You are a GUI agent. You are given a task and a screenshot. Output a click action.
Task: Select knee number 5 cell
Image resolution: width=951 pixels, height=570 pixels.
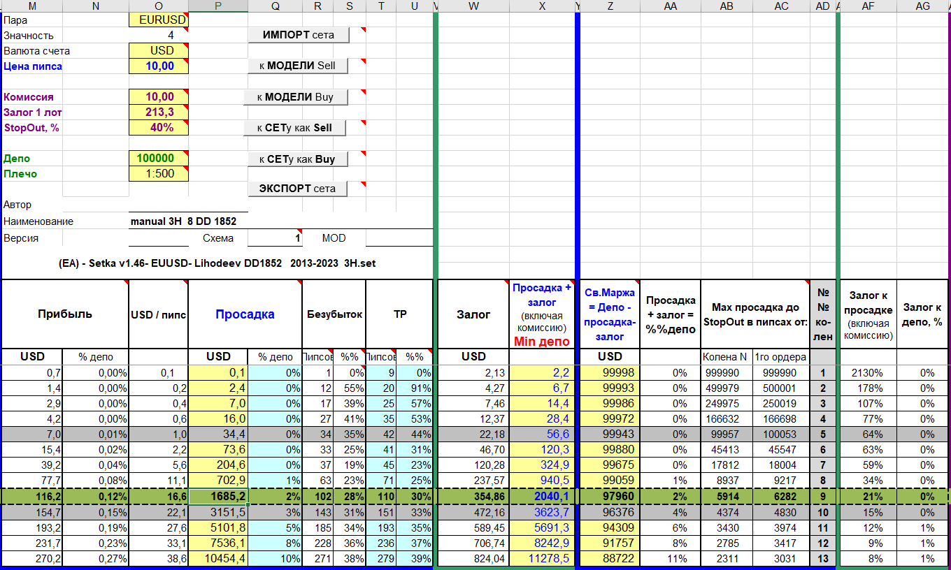pyautogui.click(x=822, y=434)
